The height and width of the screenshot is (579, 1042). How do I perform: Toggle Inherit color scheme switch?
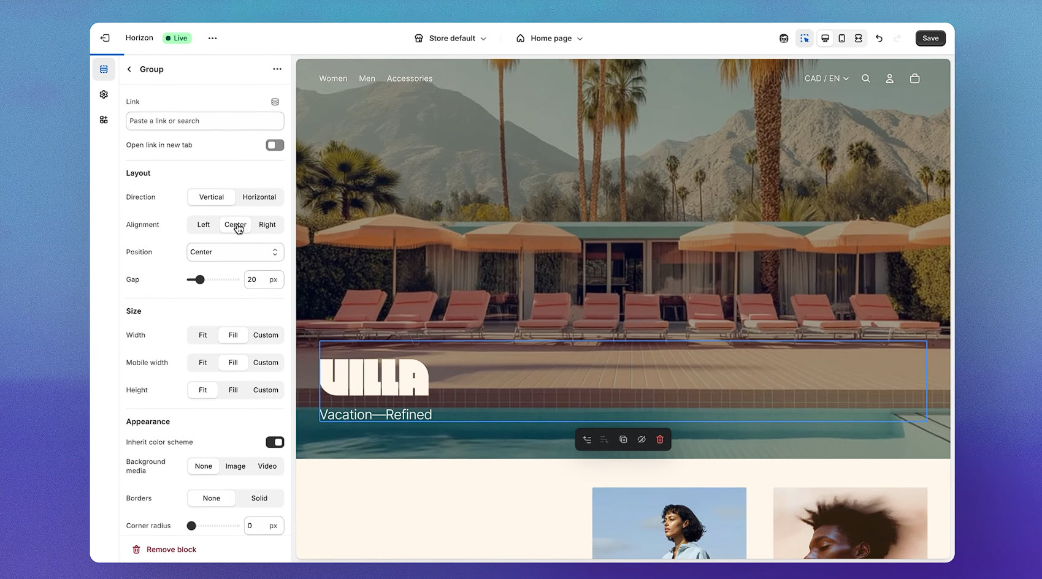click(274, 442)
